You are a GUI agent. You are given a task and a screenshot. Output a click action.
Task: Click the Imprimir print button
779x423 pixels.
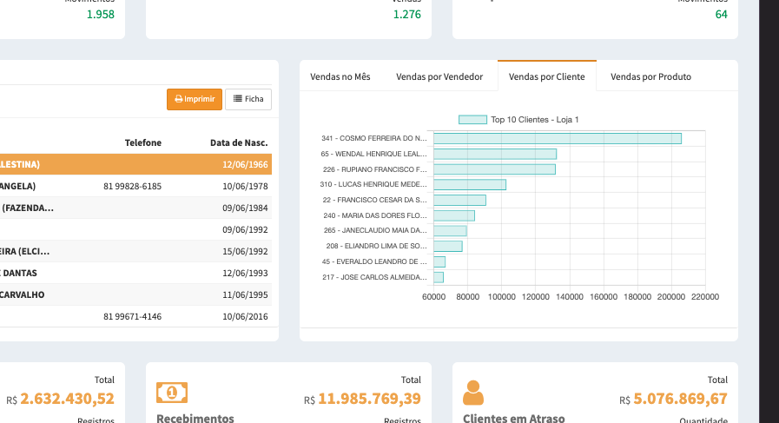click(195, 99)
